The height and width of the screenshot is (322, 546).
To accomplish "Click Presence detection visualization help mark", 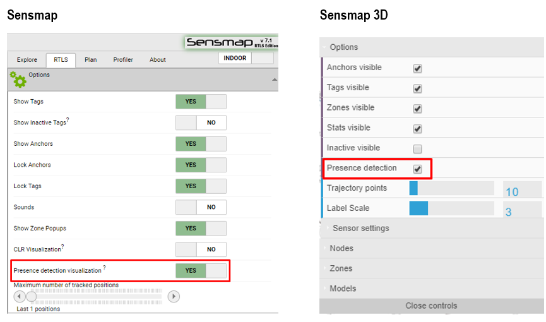I will click(104, 268).
